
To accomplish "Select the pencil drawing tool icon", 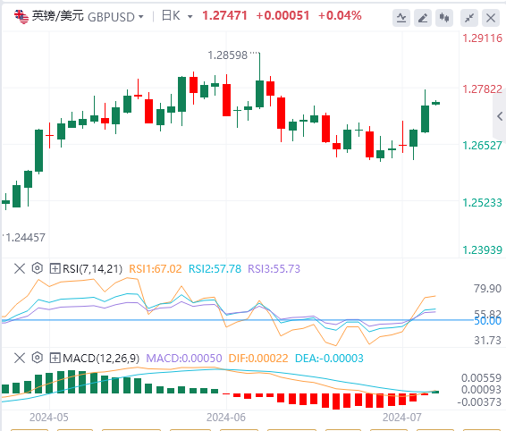I will 423,17.
